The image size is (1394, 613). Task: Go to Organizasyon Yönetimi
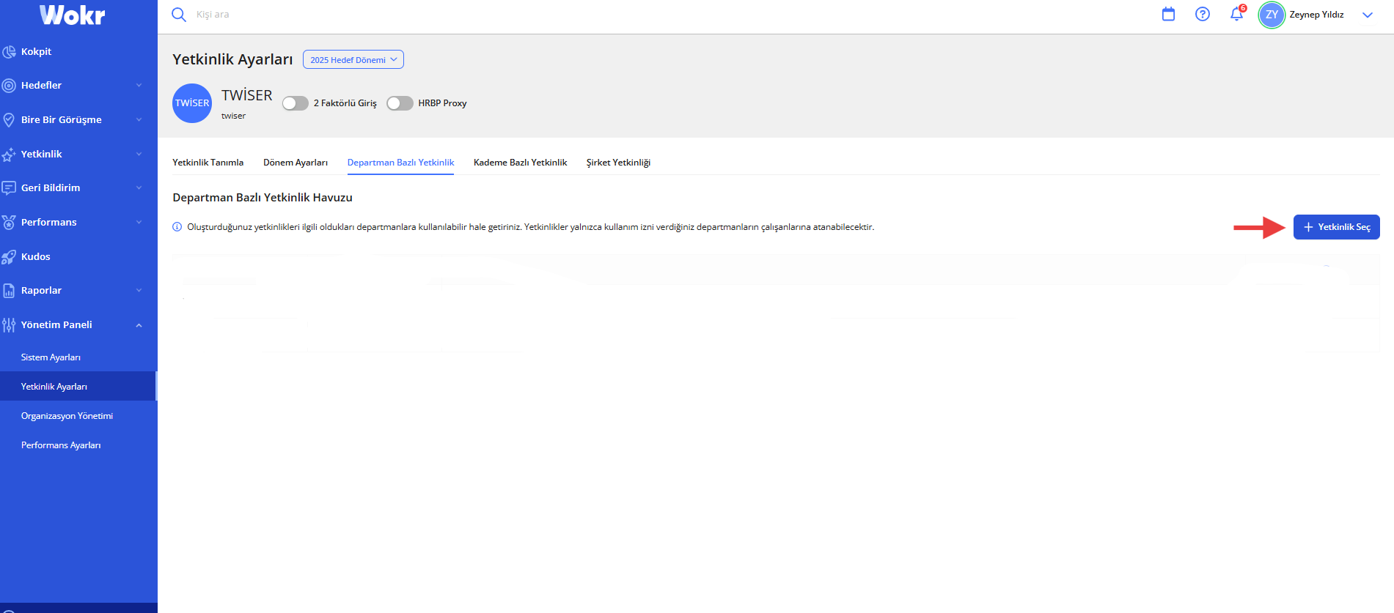[67, 416]
